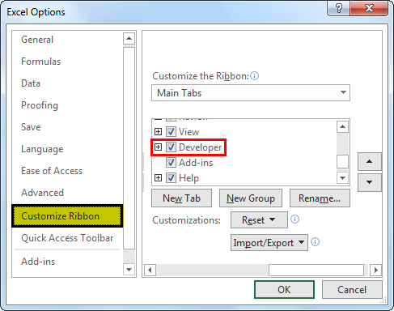Click the horizontal scrollbar right arrow
This screenshot has width=394, height=311.
coord(376,270)
